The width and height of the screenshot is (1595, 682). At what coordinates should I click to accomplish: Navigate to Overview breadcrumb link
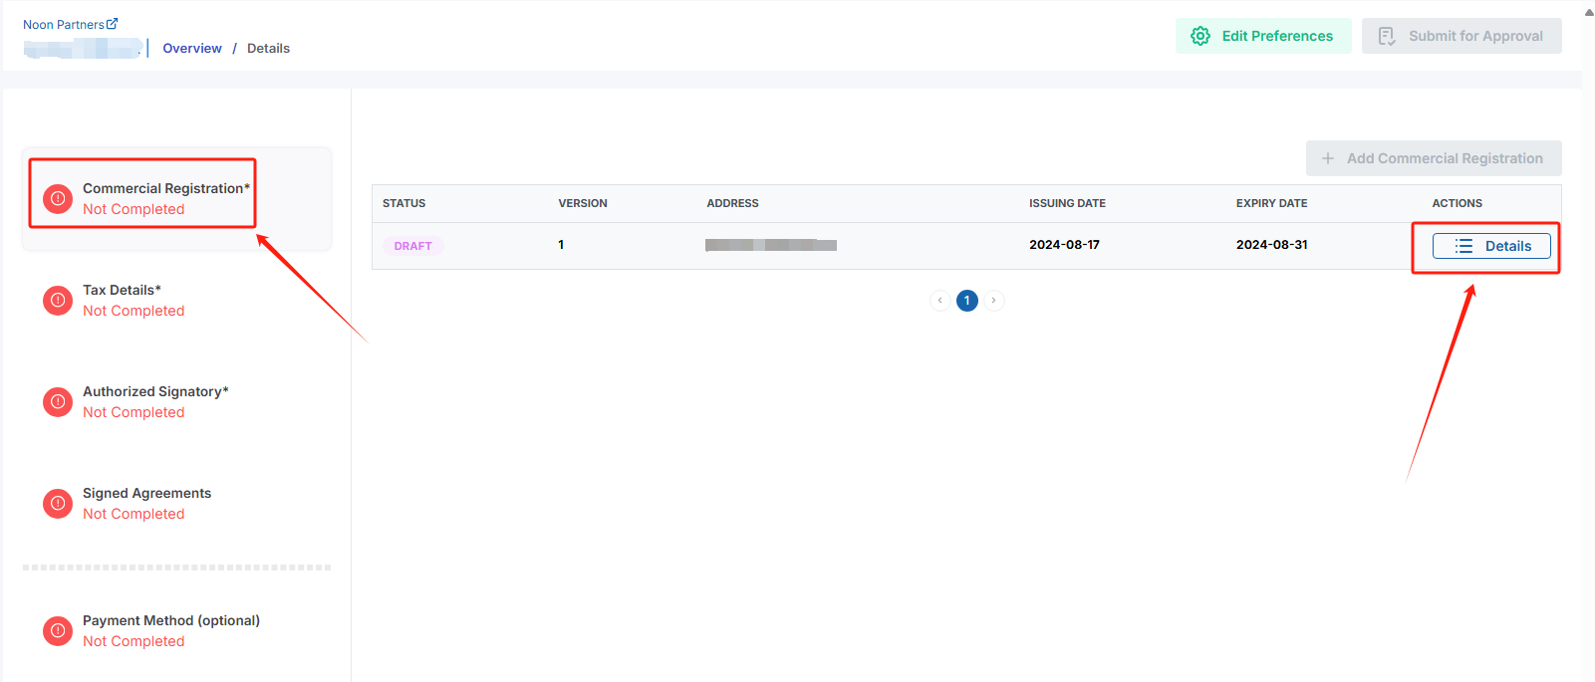coord(192,48)
